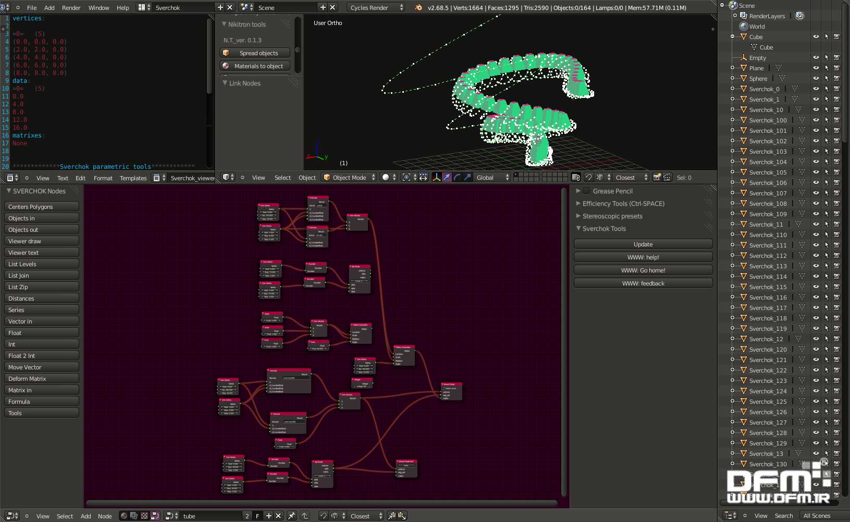Click node editor horizontal scrollbar

tap(322, 503)
